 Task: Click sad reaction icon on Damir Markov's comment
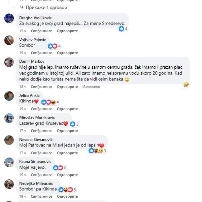point(186,85)
